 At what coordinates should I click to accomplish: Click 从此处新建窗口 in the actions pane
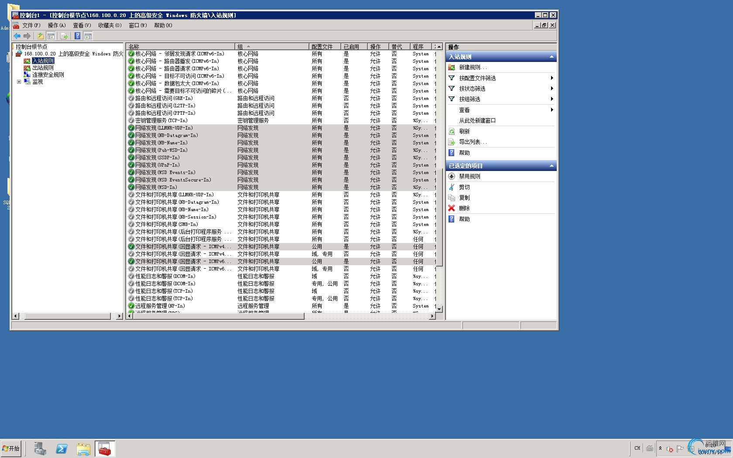(x=477, y=120)
